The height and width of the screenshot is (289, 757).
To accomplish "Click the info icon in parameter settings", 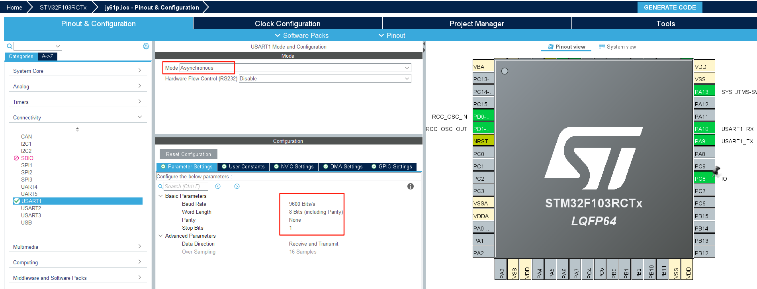I will [411, 186].
